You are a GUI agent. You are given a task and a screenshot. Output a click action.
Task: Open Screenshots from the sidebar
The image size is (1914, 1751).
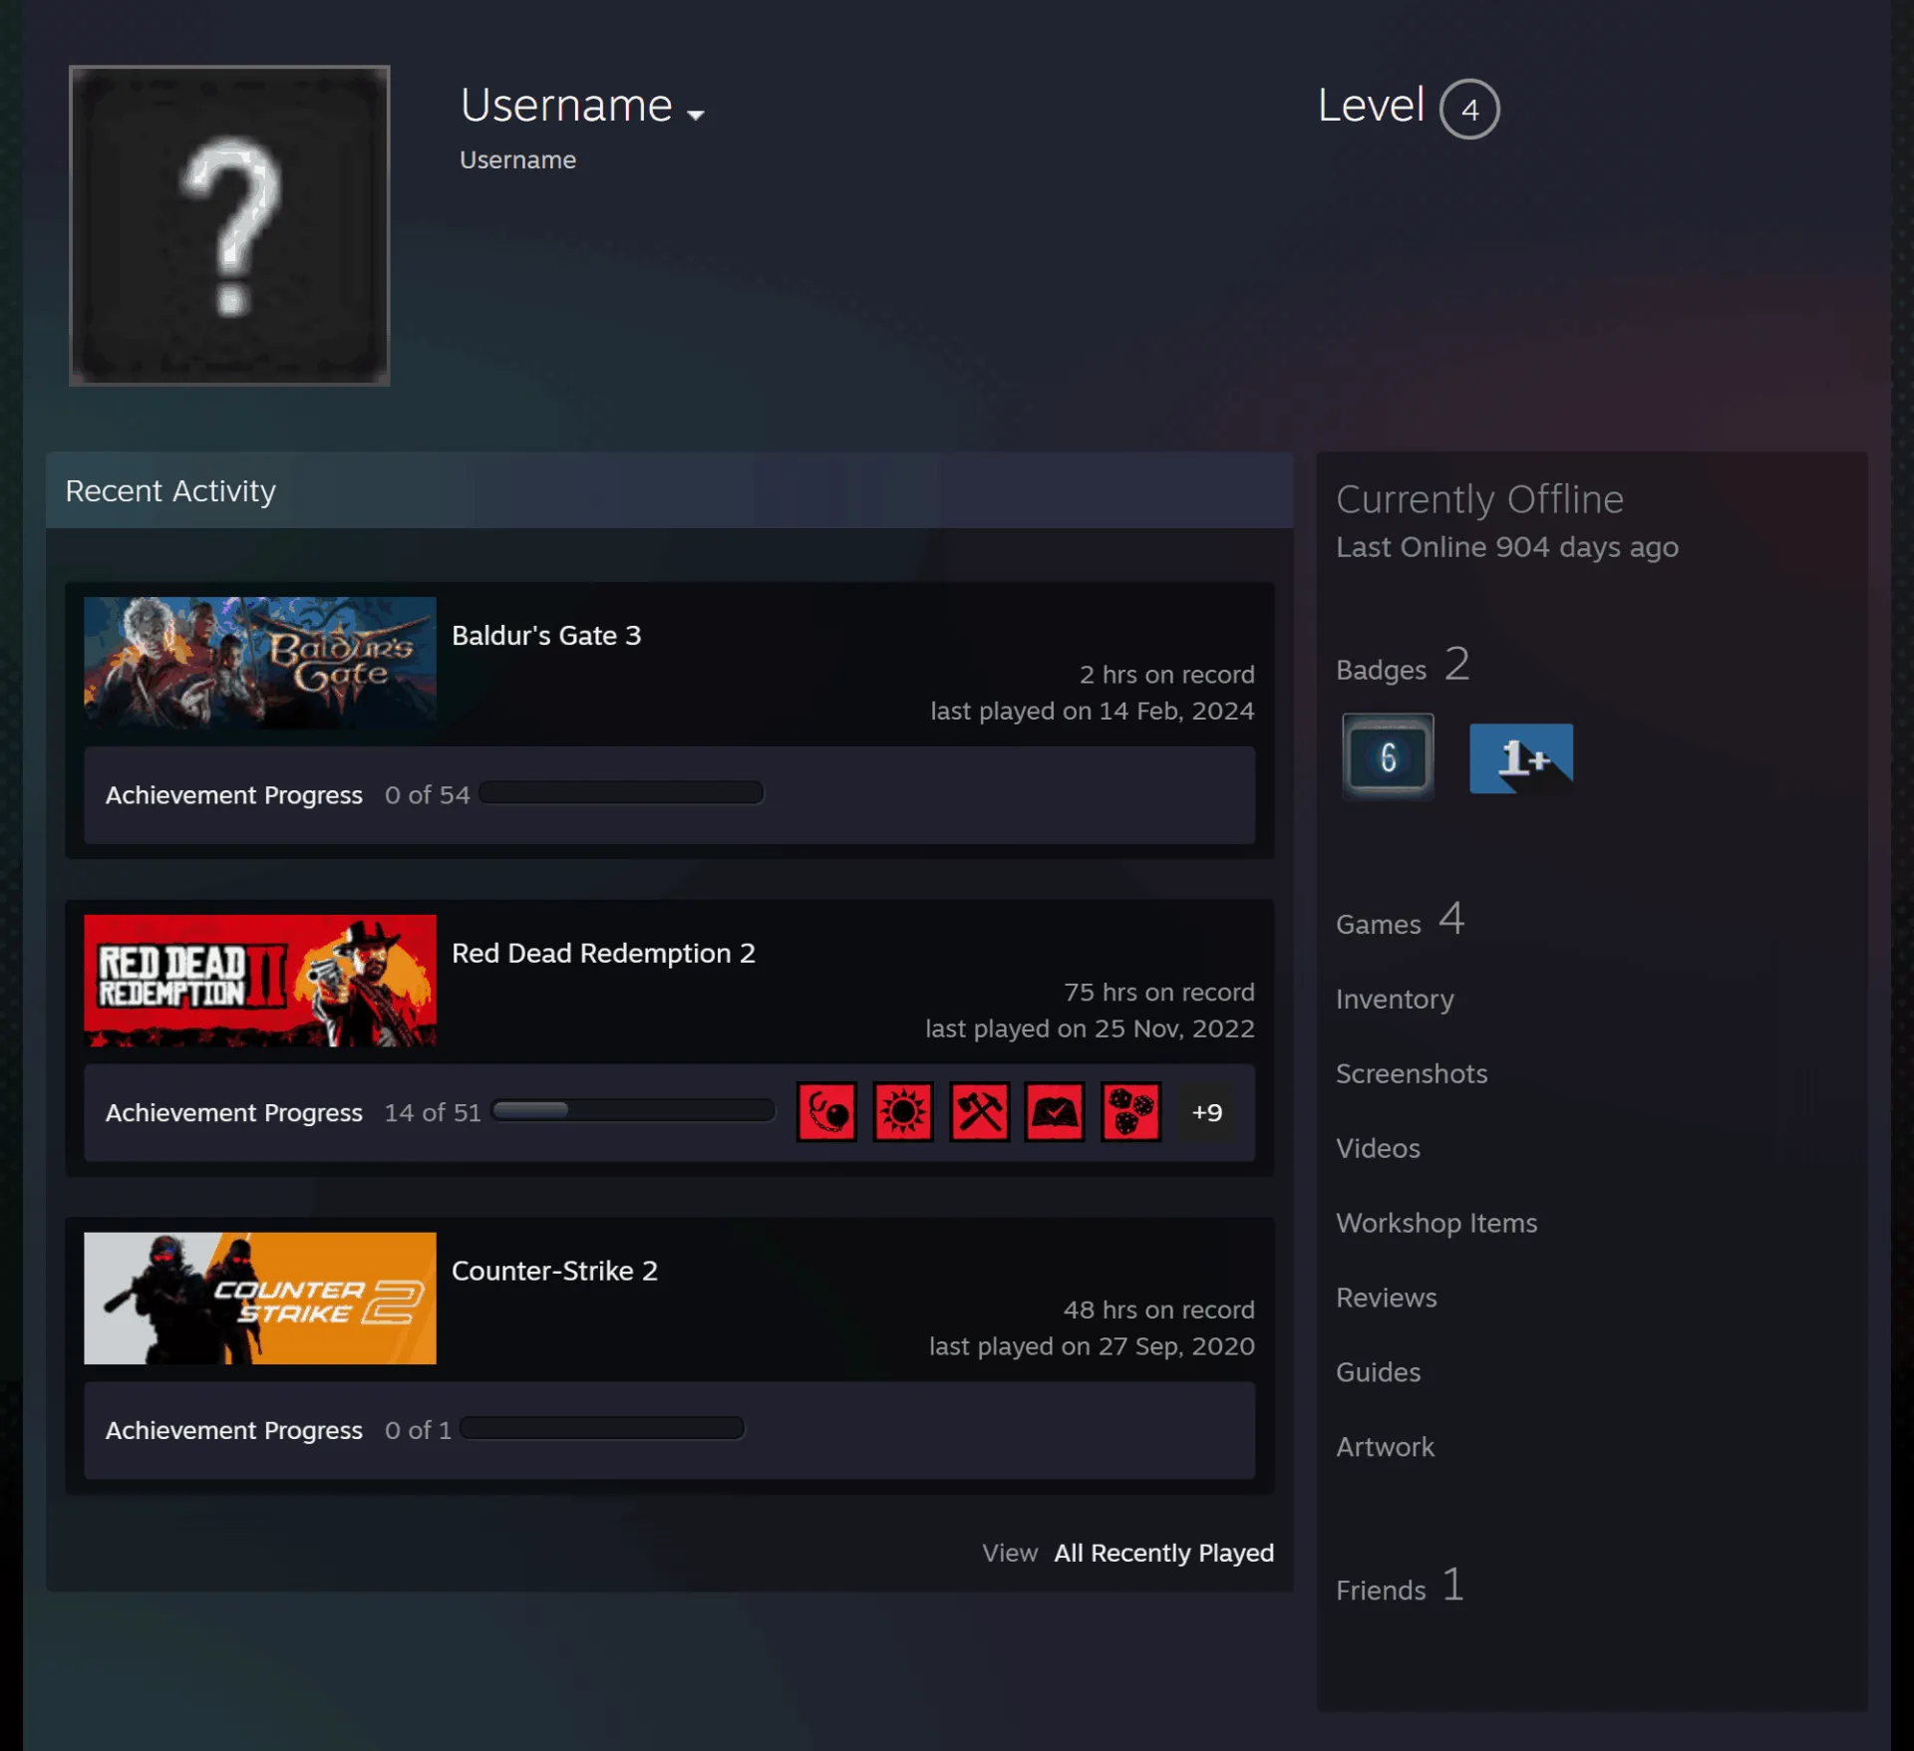click(x=1412, y=1073)
